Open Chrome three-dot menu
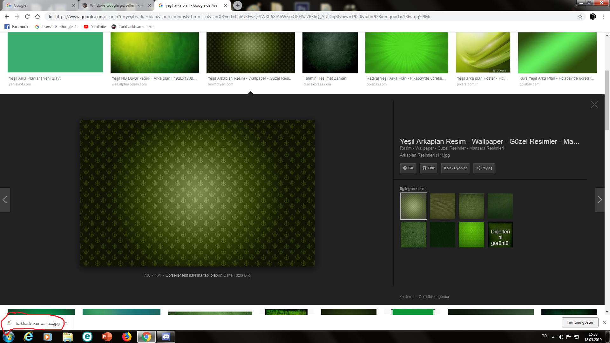The width and height of the screenshot is (610, 343). pos(603,17)
